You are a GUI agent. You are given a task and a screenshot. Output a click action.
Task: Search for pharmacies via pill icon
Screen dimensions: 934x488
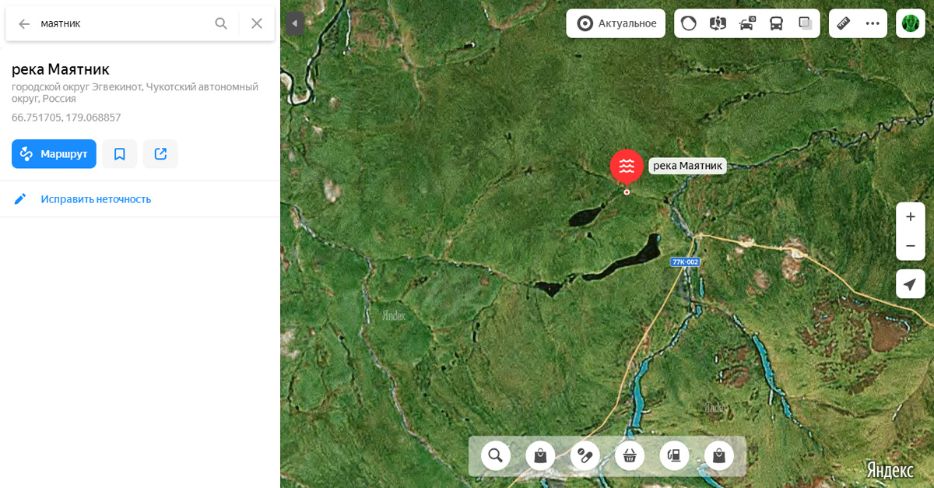tap(585, 455)
